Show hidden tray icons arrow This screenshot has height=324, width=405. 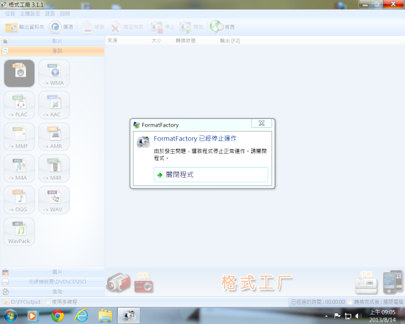(x=327, y=316)
